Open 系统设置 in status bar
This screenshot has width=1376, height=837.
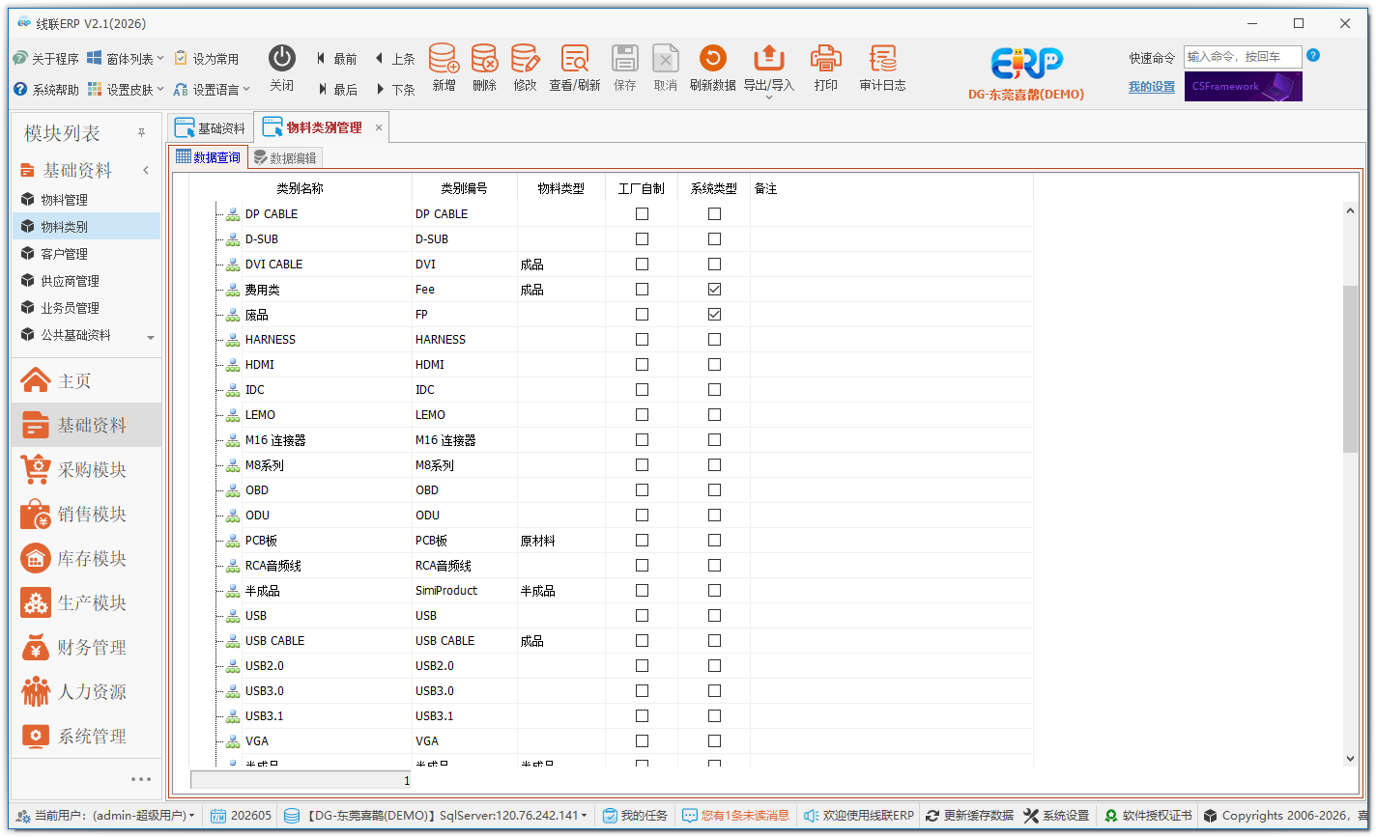(1056, 816)
